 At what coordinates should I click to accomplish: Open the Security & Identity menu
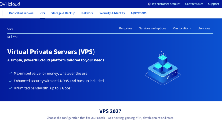pos(112,13)
